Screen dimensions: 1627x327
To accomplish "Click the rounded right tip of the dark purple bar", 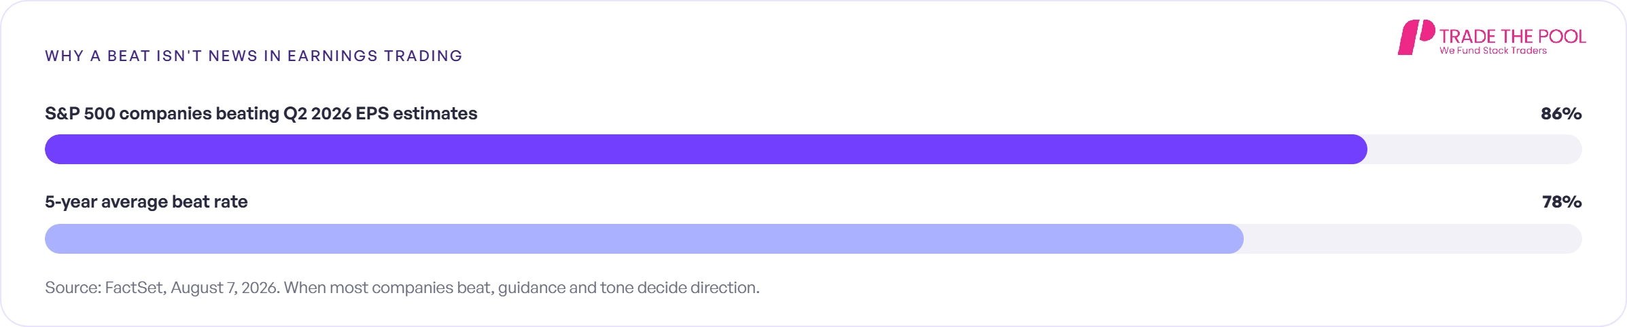I will point(1359,149).
